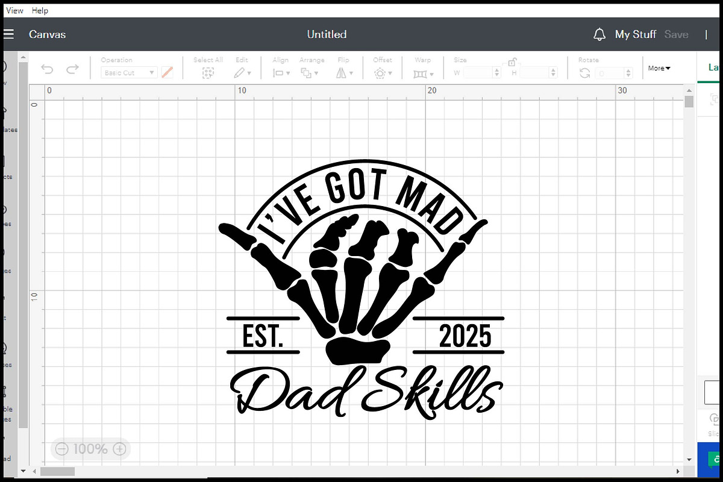Click the Canvas header label
Viewport: 723px width, 482px height.
click(48, 34)
